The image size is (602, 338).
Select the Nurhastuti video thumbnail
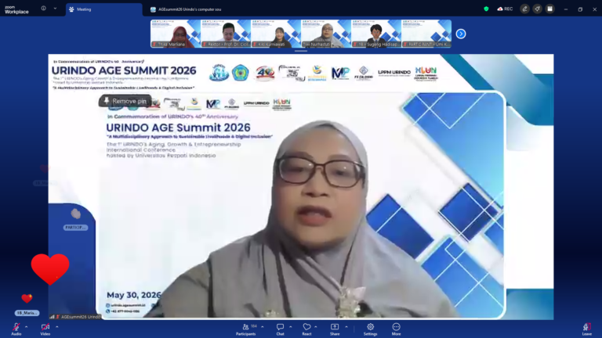pos(326,34)
